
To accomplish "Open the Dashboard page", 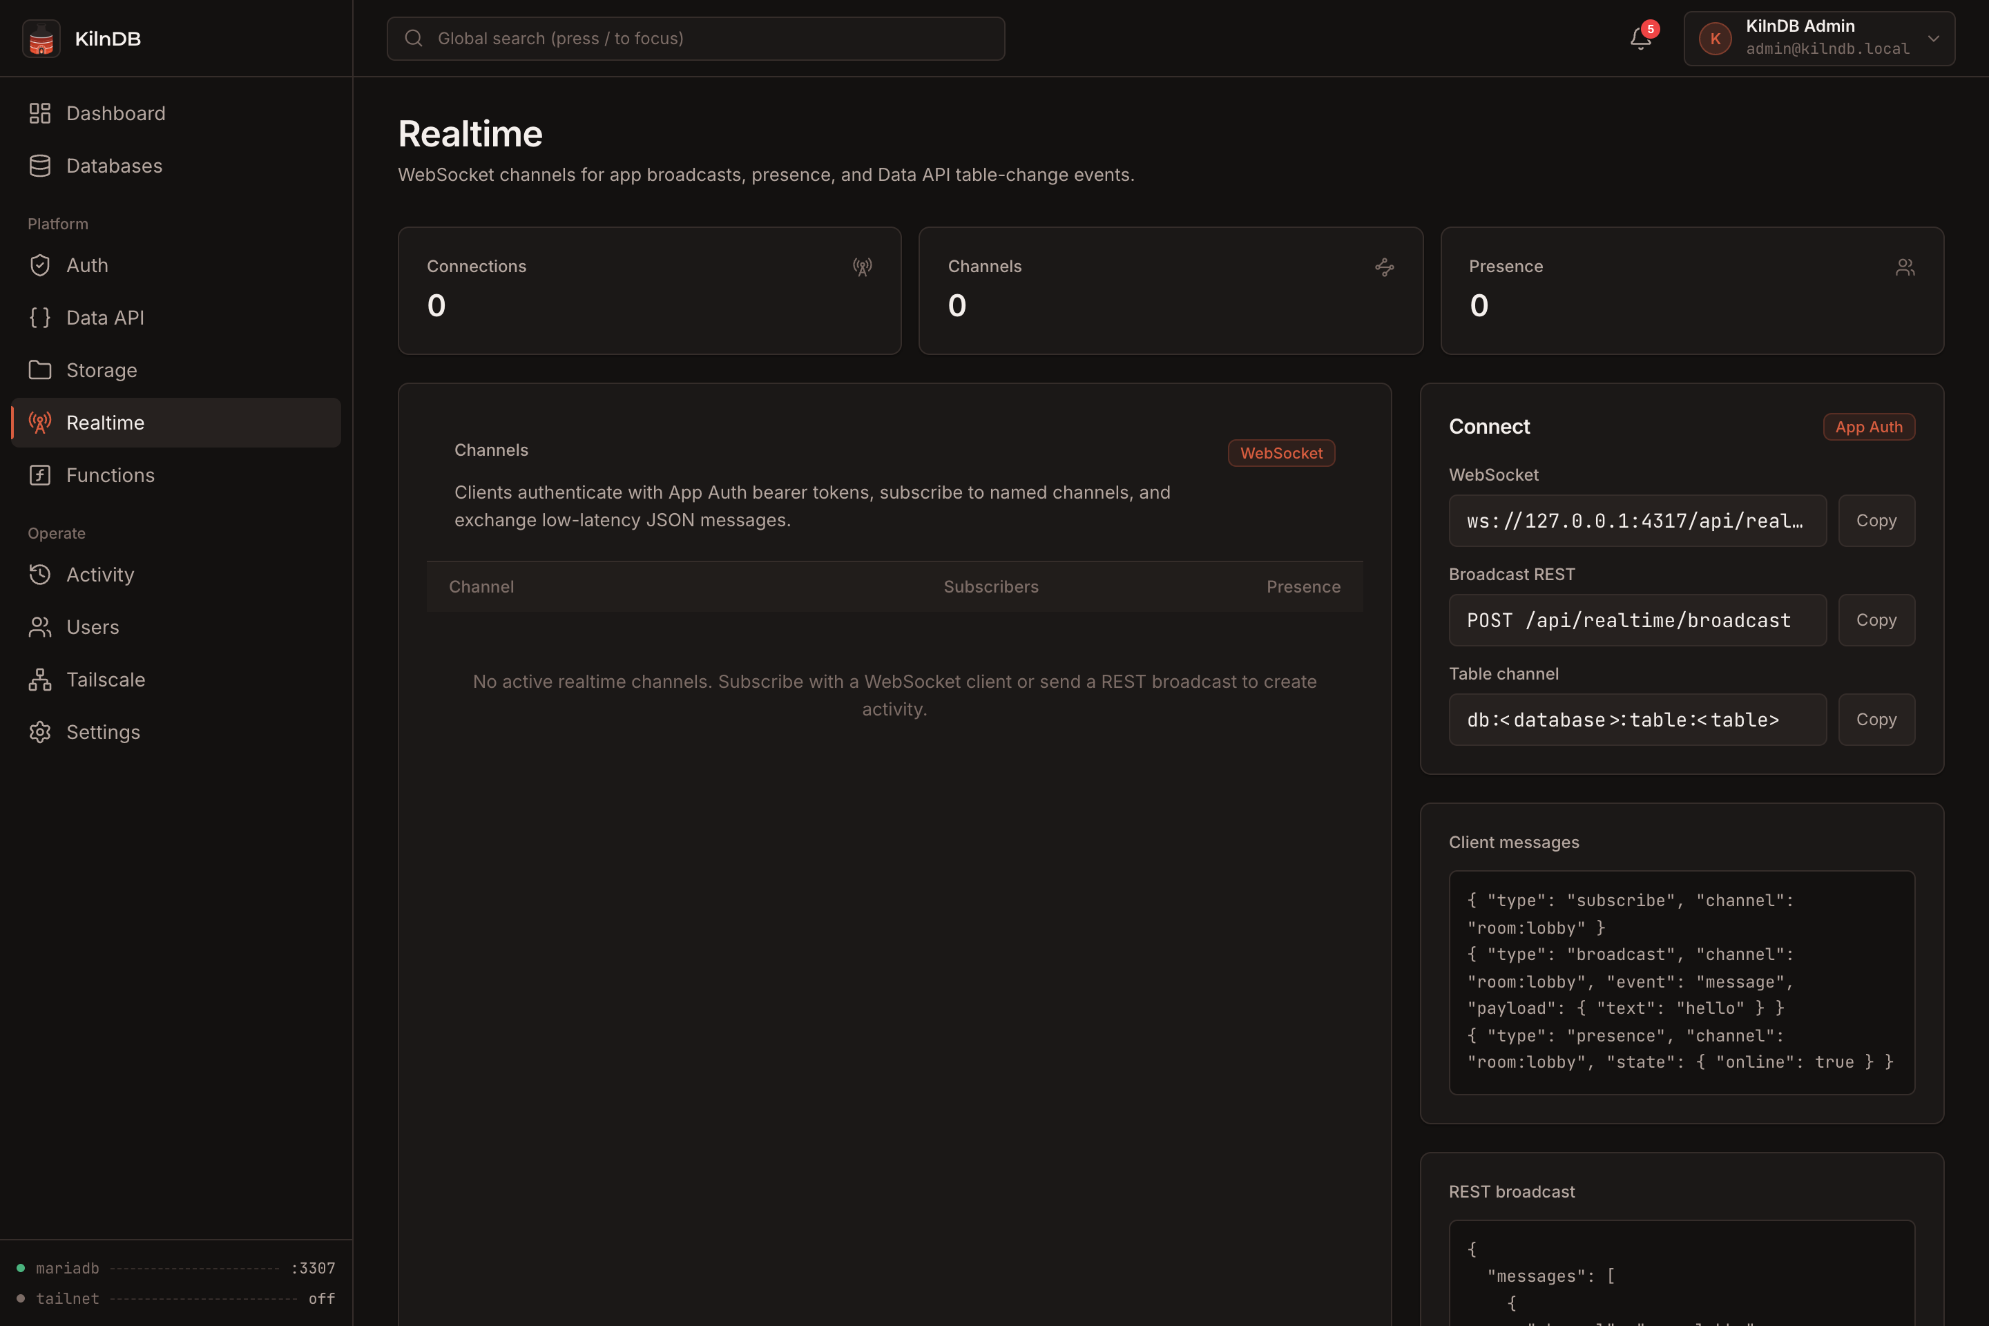I will point(176,113).
